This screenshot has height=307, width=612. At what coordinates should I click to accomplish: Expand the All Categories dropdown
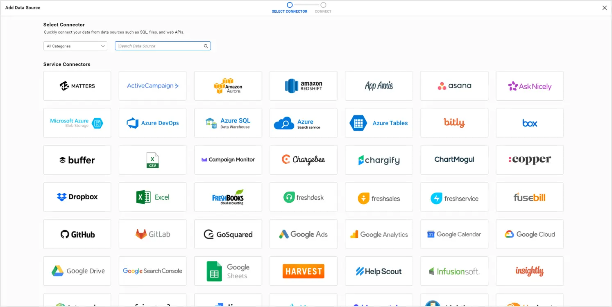pos(75,46)
